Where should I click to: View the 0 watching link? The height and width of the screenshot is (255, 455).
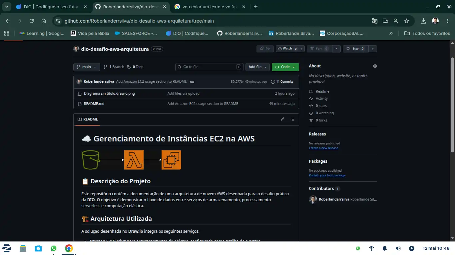[321, 113]
